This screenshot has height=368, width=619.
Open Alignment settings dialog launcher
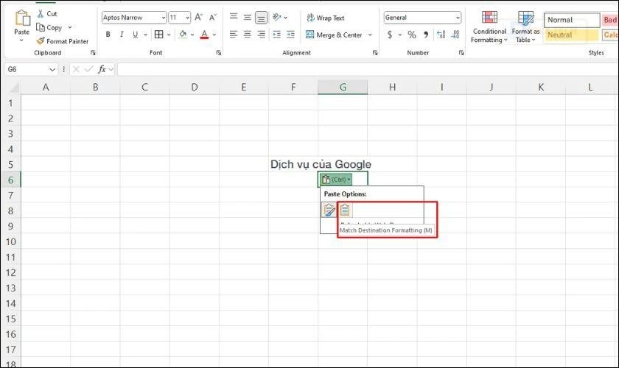pos(375,52)
